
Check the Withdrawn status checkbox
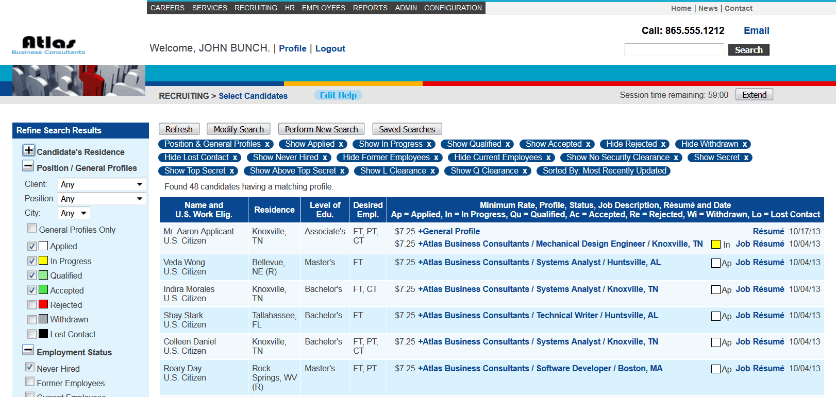pyautogui.click(x=32, y=319)
